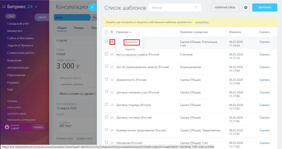
Task: Open row menu for Коммерческое предложение
Action: point(112,130)
